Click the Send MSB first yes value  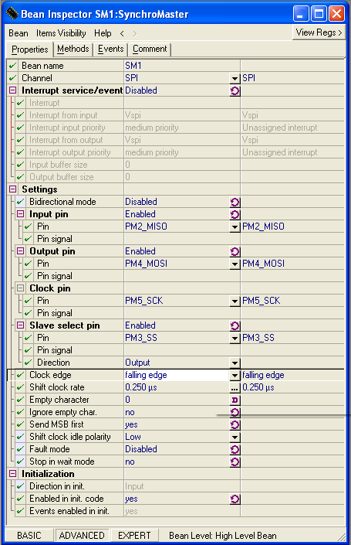(x=131, y=424)
